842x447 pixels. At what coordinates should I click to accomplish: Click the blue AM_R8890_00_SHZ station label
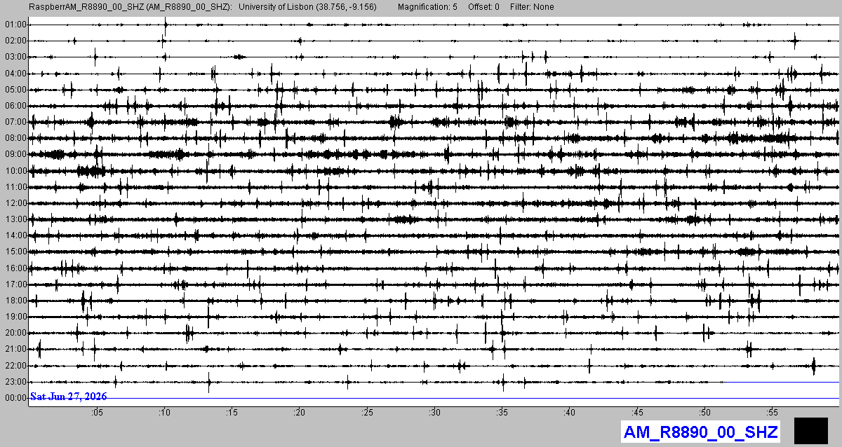point(700,432)
